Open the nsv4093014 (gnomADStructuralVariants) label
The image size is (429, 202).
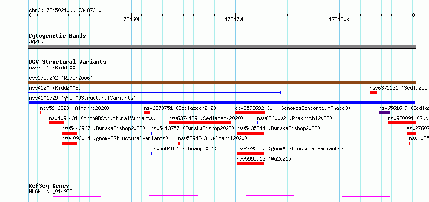pos(115,138)
